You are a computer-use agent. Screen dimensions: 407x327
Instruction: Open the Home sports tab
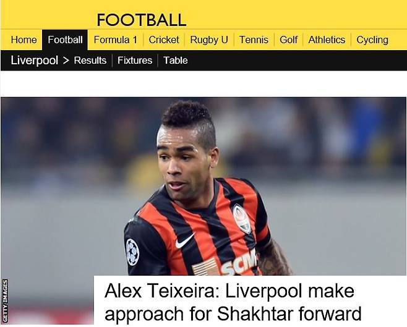pyautogui.click(x=24, y=40)
